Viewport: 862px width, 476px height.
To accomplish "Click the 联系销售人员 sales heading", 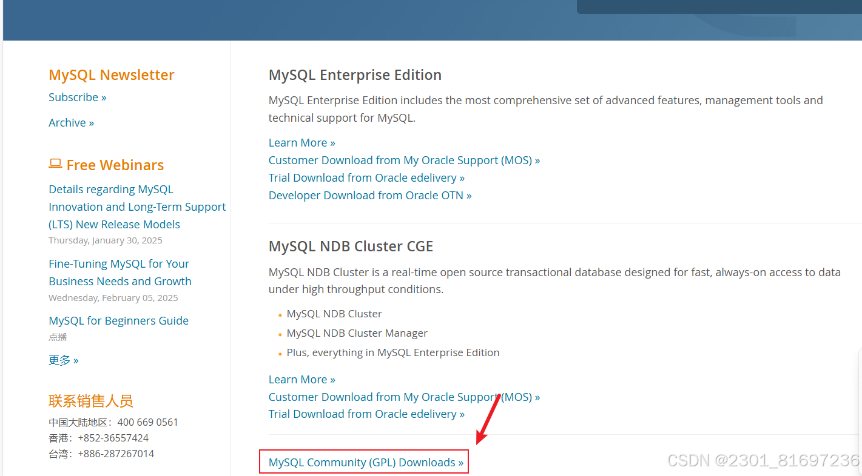I will (90, 401).
